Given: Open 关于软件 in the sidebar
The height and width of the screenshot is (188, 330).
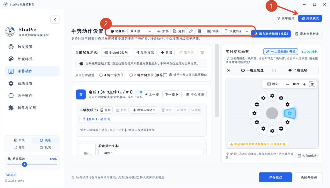Looking at the screenshot, I should [x=32, y=96].
